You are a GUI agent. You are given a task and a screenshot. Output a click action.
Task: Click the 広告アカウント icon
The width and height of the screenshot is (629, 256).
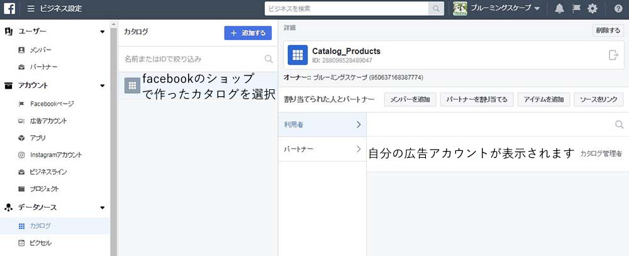pos(21,121)
